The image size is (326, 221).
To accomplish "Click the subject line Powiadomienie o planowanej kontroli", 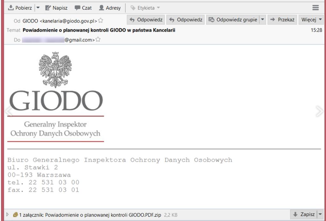I will pos(99,30).
